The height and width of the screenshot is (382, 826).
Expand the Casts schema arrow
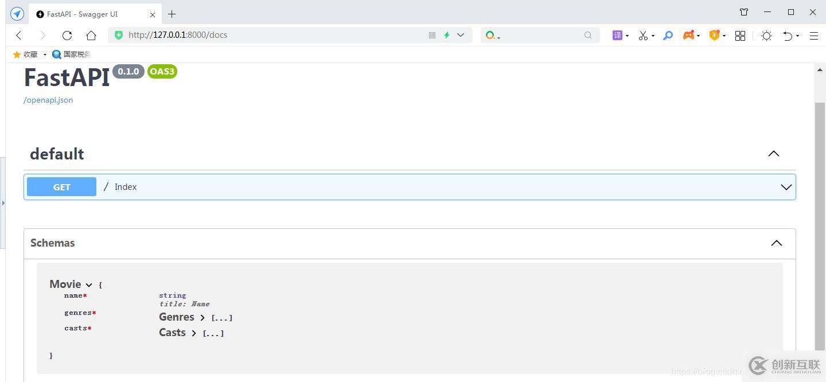194,333
